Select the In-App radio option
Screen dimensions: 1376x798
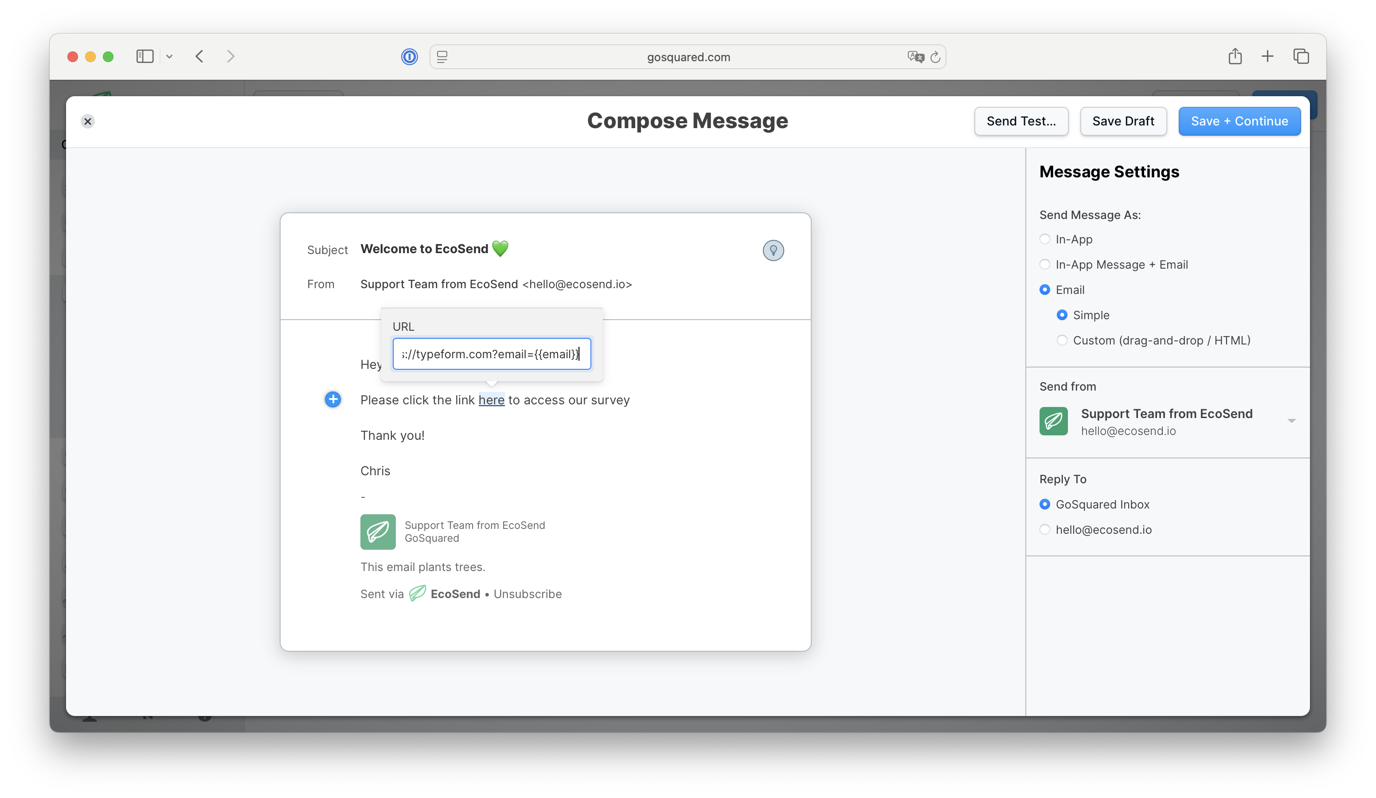(x=1044, y=239)
